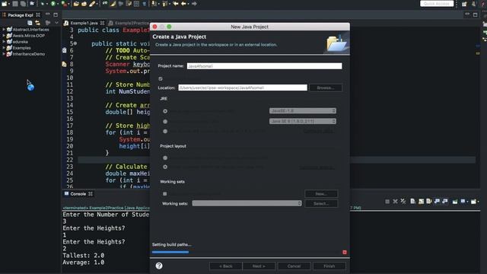Maximize the Package Explorer view
Viewport: 487px width, 274px height.
pyautogui.click(x=56, y=14)
